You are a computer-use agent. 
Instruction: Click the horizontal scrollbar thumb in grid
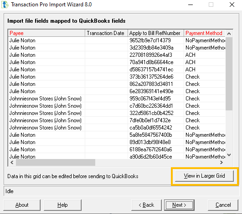pos(56,163)
